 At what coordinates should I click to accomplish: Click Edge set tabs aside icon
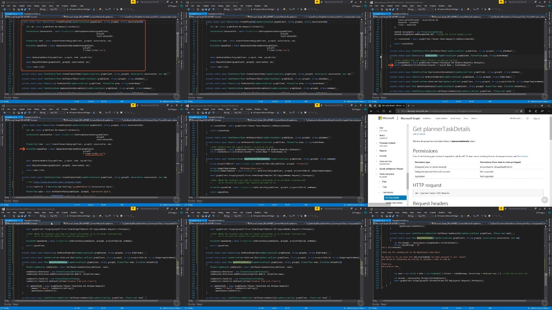pyautogui.click(x=375, y=105)
